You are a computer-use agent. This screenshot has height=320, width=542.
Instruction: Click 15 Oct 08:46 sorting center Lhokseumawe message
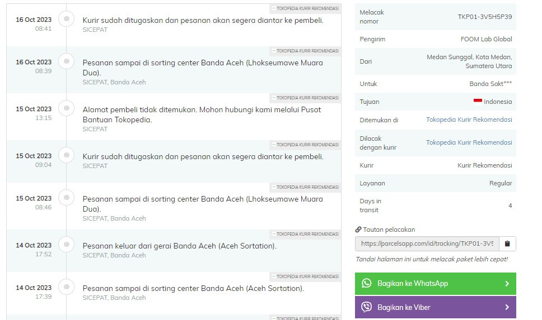(203, 204)
